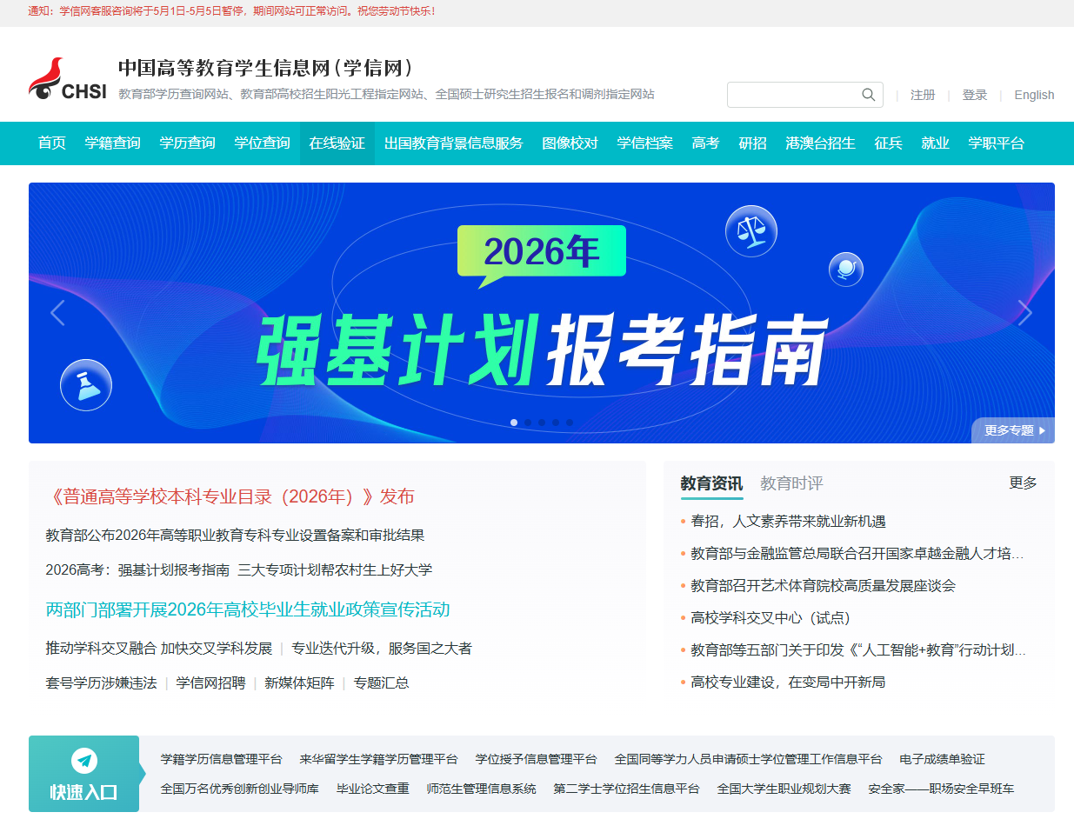Click the microphone icon on the banner
Image resolution: width=1074 pixels, height=819 pixels.
point(845,270)
